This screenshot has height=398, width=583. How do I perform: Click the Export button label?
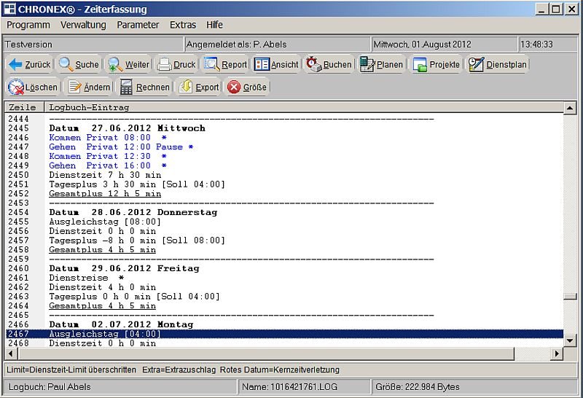[x=207, y=87]
